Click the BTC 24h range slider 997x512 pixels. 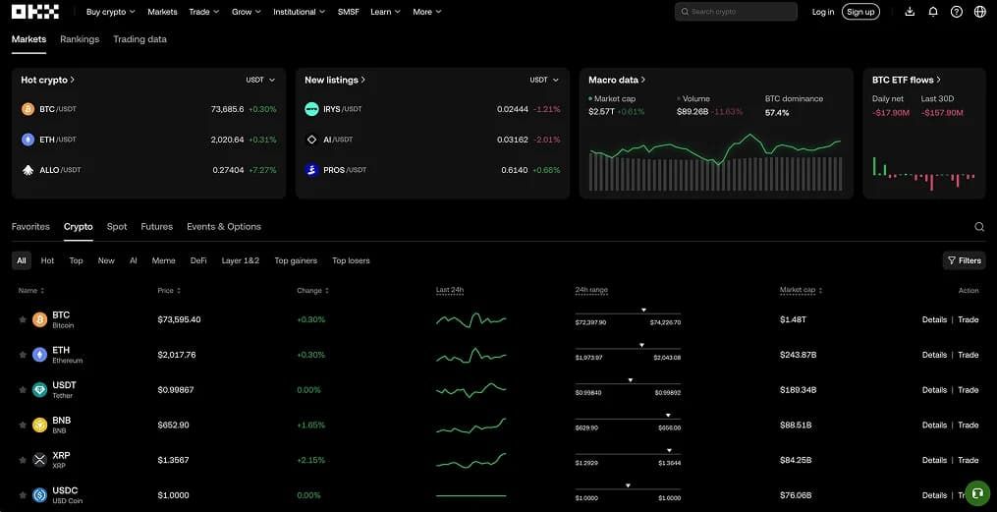click(x=628, y=313)
